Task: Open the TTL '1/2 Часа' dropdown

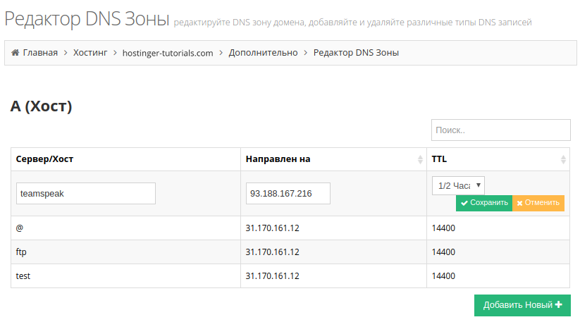Action: click(x=458, y=185)
